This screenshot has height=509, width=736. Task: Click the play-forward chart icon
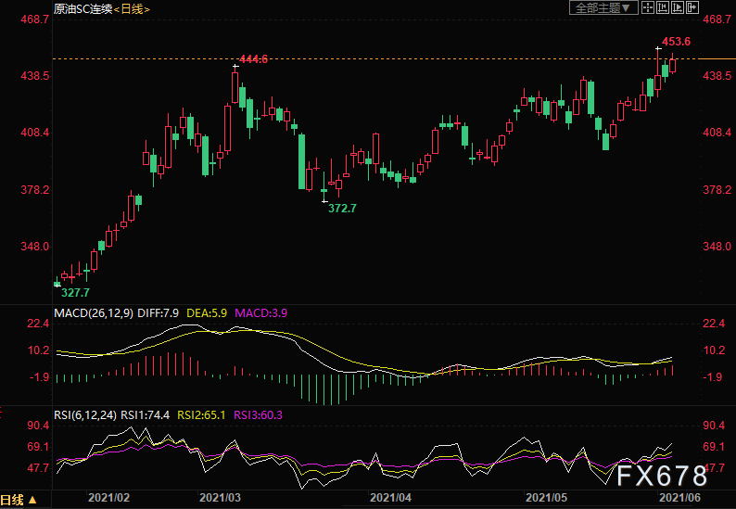click(x=677, y=8)
